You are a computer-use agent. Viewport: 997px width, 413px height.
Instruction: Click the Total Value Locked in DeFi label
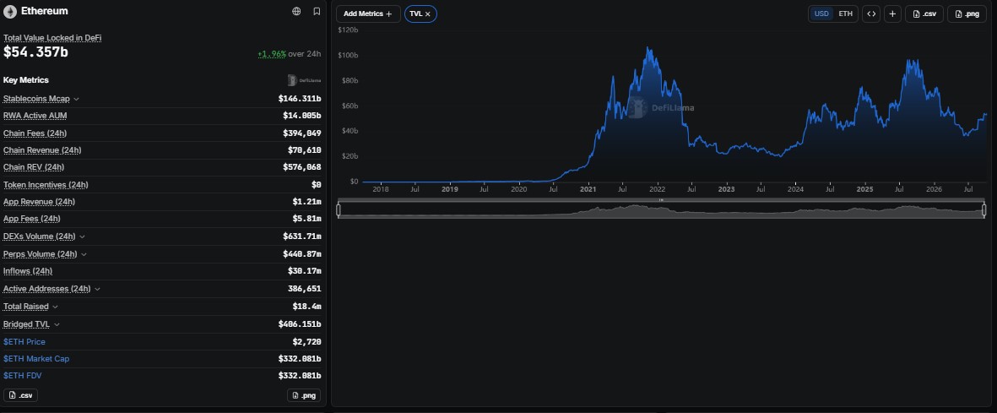pyautogui.click(x=52, y=38)
